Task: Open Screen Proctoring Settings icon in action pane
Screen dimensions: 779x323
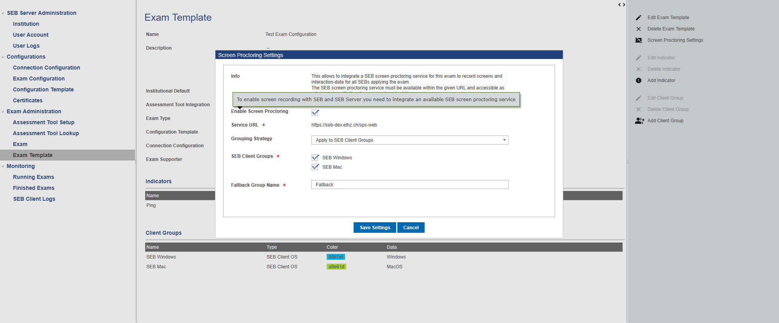Action: [x=638, y=40]
